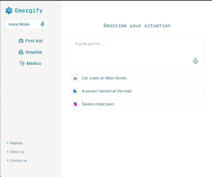The image size is (212, 177).
Task: Click the arrow icon next to Contact us
Action: point(7,161)
